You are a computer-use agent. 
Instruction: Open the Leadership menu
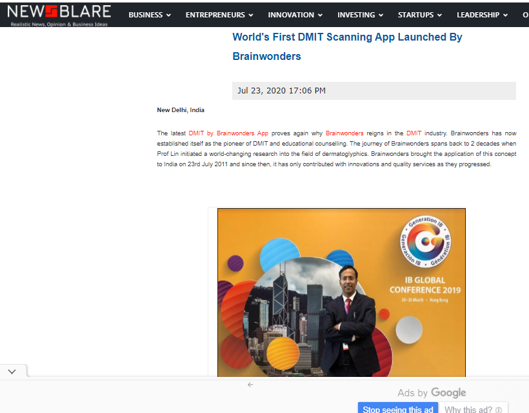click(482, 15)
